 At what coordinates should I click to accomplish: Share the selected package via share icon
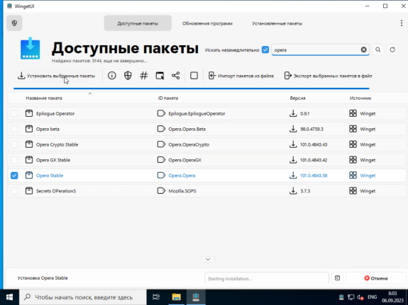click(x=176, y=76)
